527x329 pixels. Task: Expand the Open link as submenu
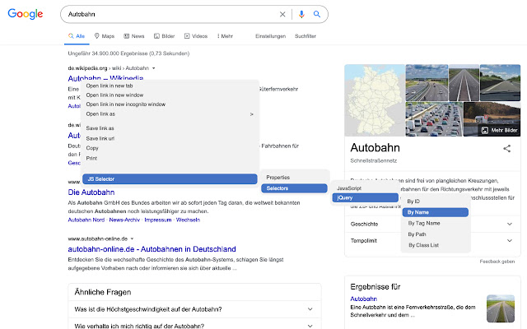click(x=170, y=114)
